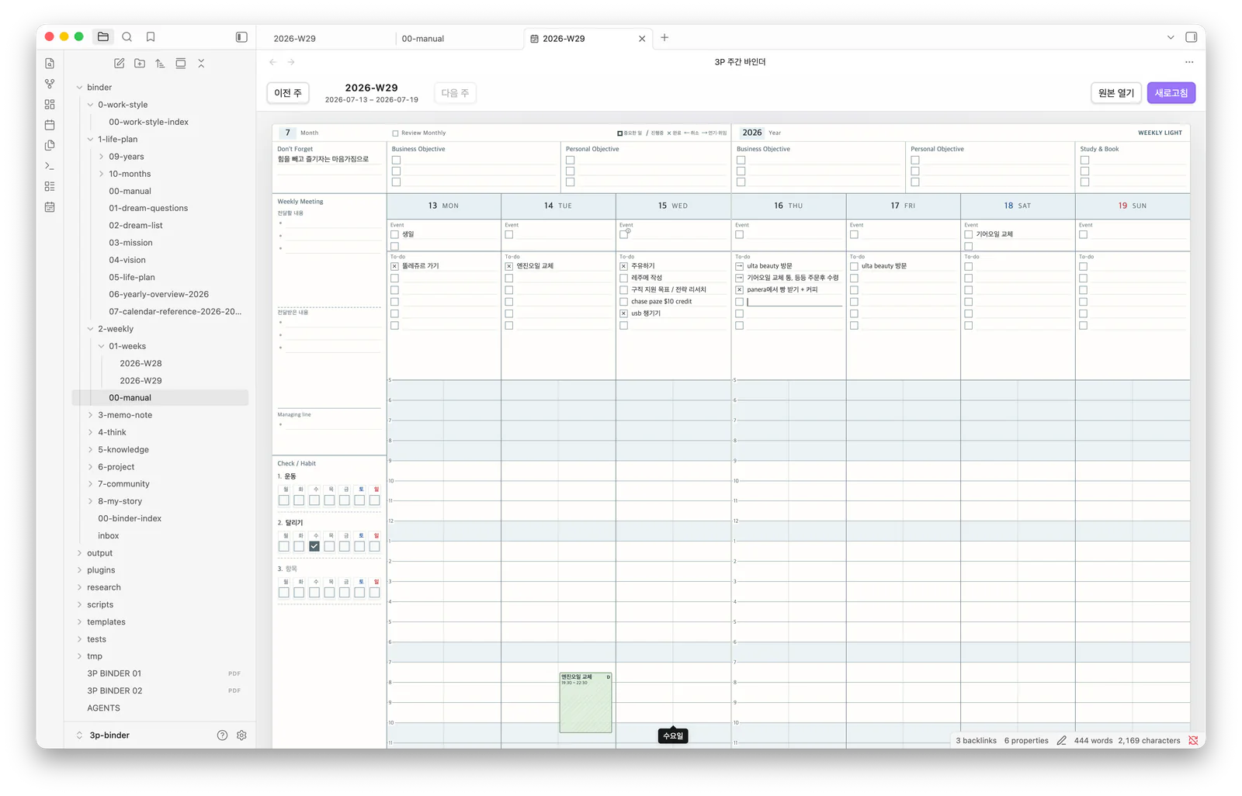Switch to the 00-manual tab
The image size is (1242, 796).
(x=423, y=38)
